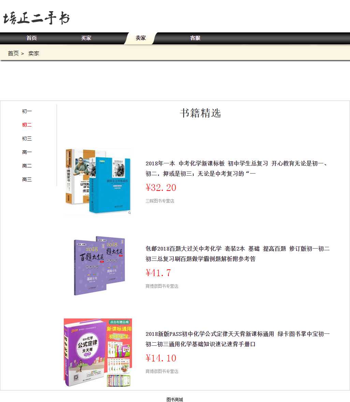Open the 高三 book category
This screenshot has width=350, height=402.
[x=27, y=180]
